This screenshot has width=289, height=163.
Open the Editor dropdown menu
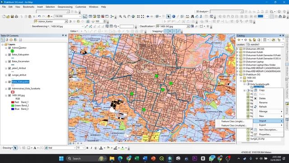(74, 31)
